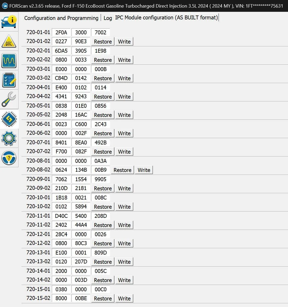Click the 210D field in 720-09-02

[x=61, y=188]
